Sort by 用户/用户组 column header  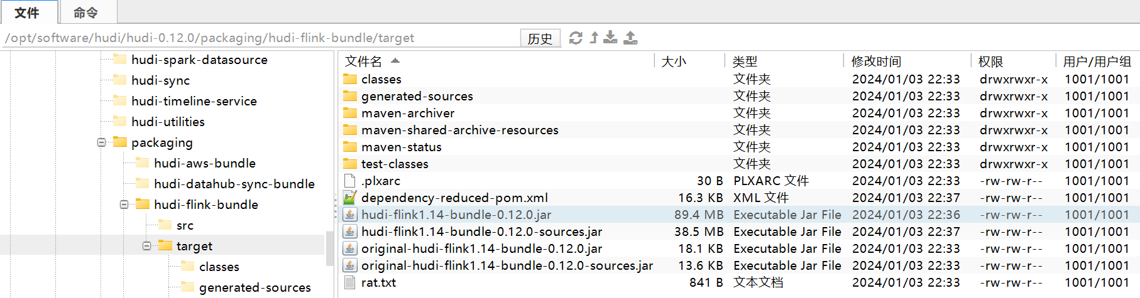(1097, 61)
